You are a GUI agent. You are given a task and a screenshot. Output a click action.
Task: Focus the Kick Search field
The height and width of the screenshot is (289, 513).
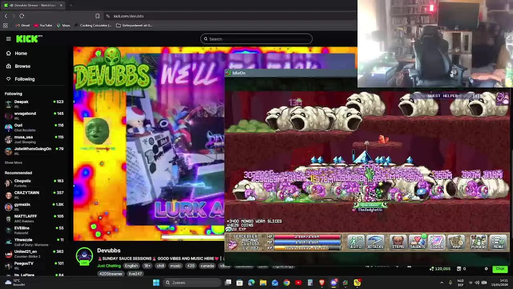(x=256, y=39)
